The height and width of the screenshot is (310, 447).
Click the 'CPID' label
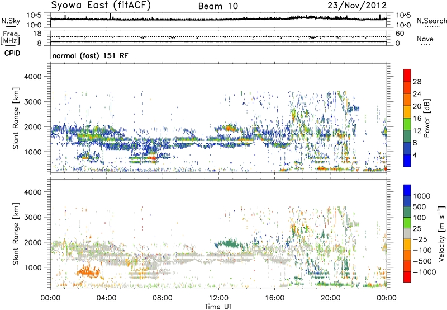(x=12, y=53)
